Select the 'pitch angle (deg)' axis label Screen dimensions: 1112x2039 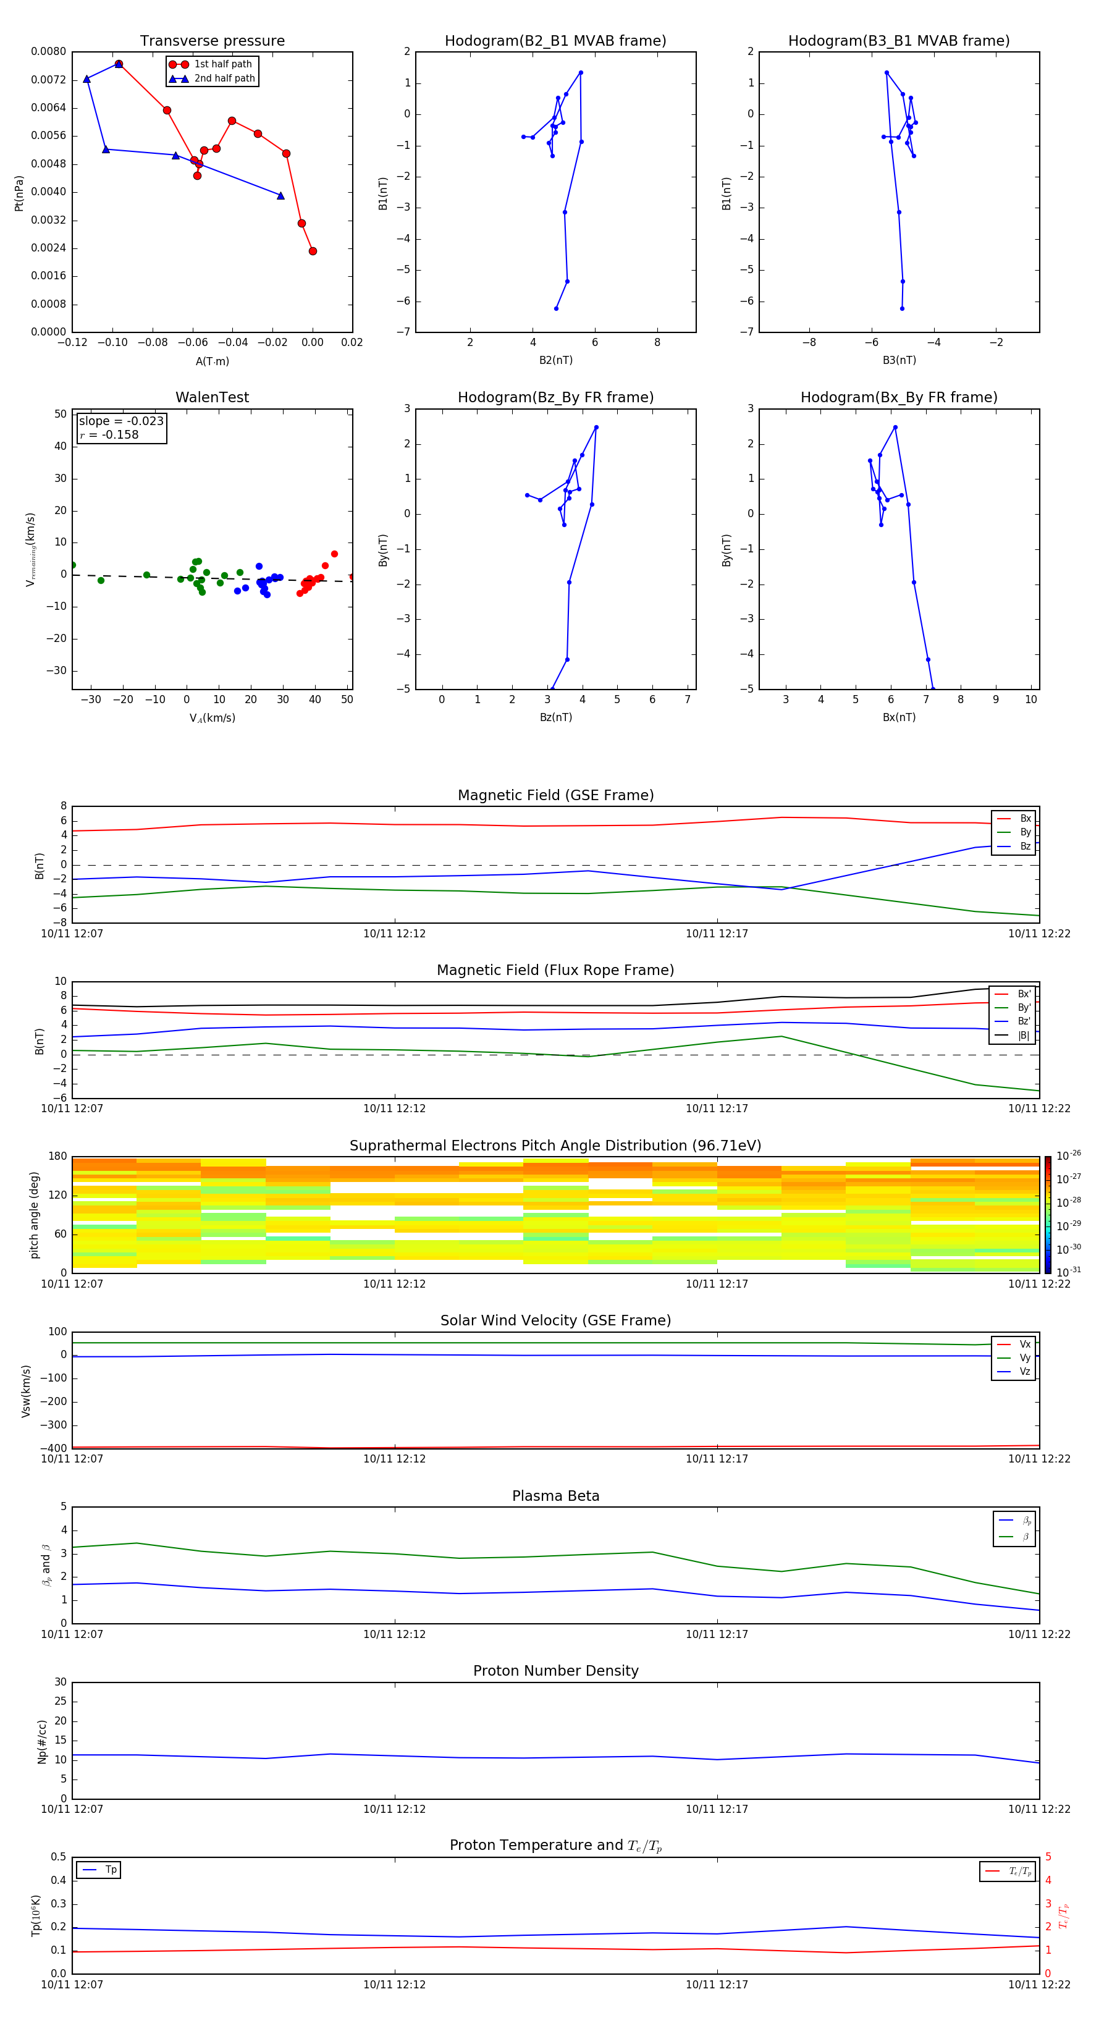point(34,1214)
